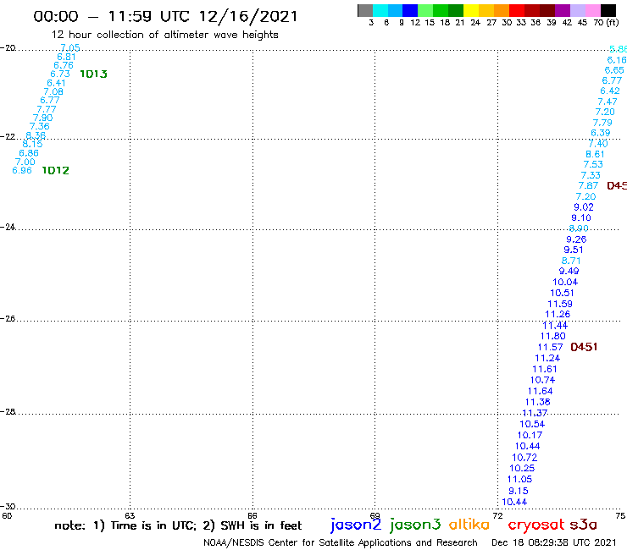The image size is (627, 550).
Task: Click the wave height value '11.64'
Action: coord(540,391)
